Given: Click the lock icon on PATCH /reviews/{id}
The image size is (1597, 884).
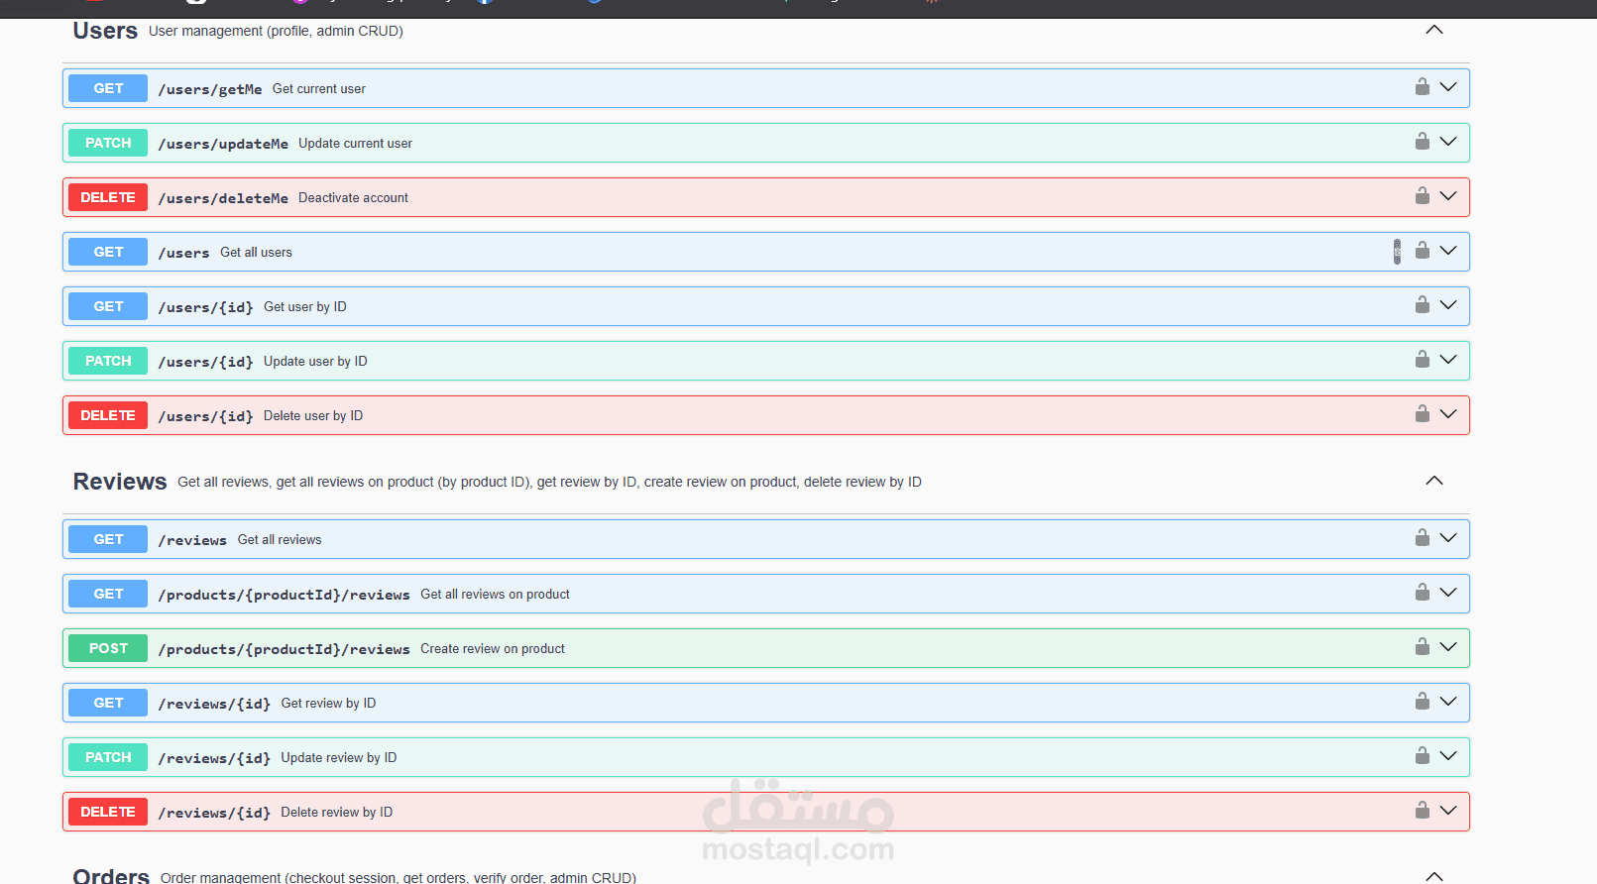Looking at the screenshot, I should click(x=1422, y=756).
